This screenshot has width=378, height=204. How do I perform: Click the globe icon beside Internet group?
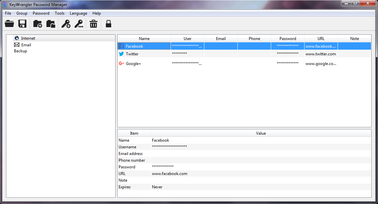pyautogui.click(x=17, y=38)
